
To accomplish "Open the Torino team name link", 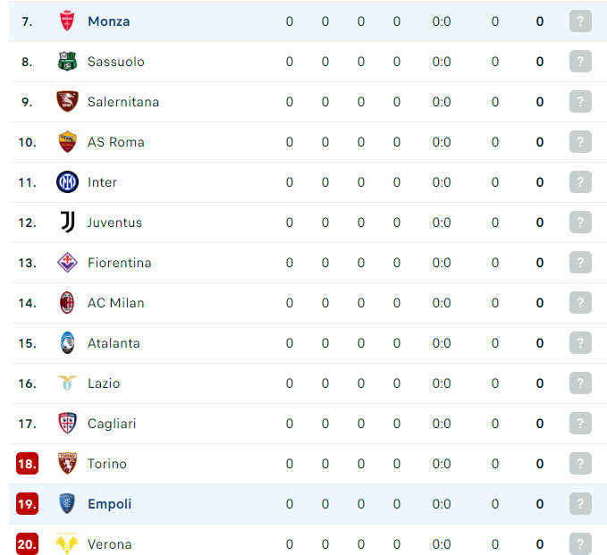I will point(107,464).
